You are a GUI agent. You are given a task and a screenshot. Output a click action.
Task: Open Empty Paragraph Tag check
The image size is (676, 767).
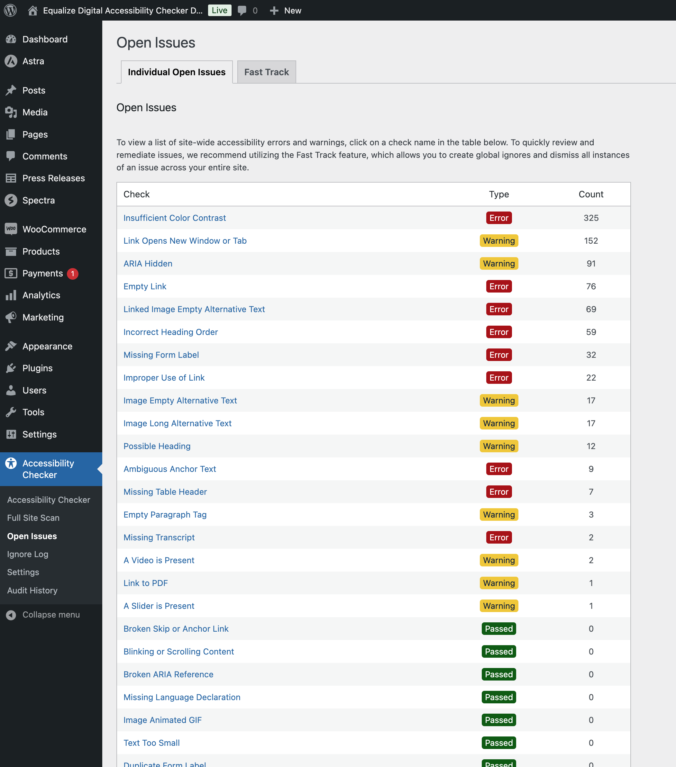pyautogui.click(x=165, y=515)
